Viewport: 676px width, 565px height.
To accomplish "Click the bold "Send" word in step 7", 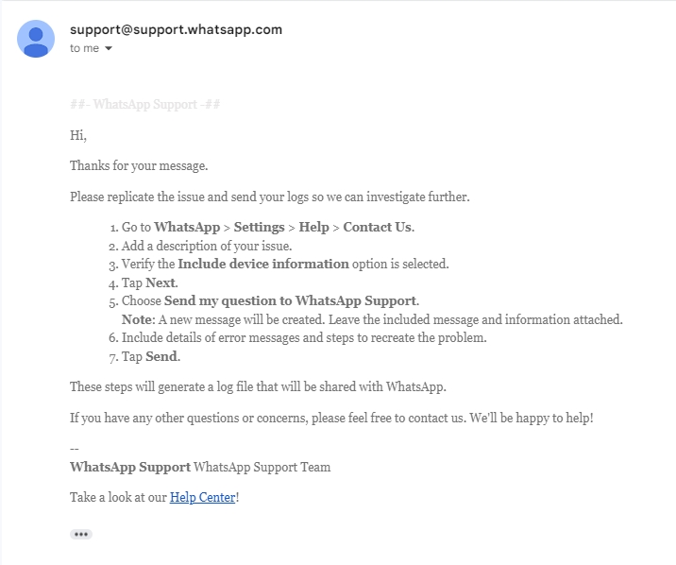I will (x=161, y=356).
